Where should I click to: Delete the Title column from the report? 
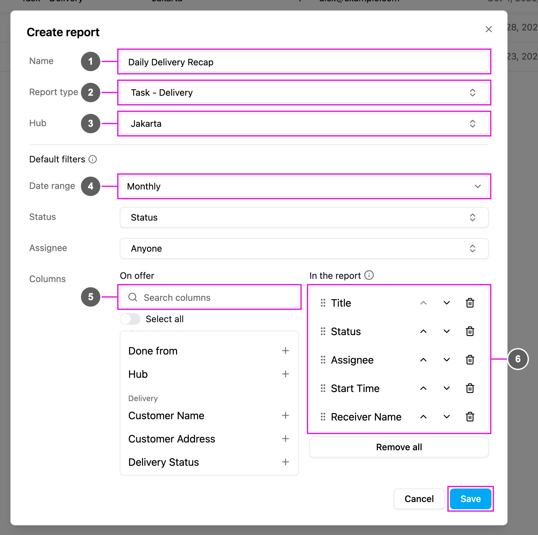pyautogui.click(x=470, y=303)
